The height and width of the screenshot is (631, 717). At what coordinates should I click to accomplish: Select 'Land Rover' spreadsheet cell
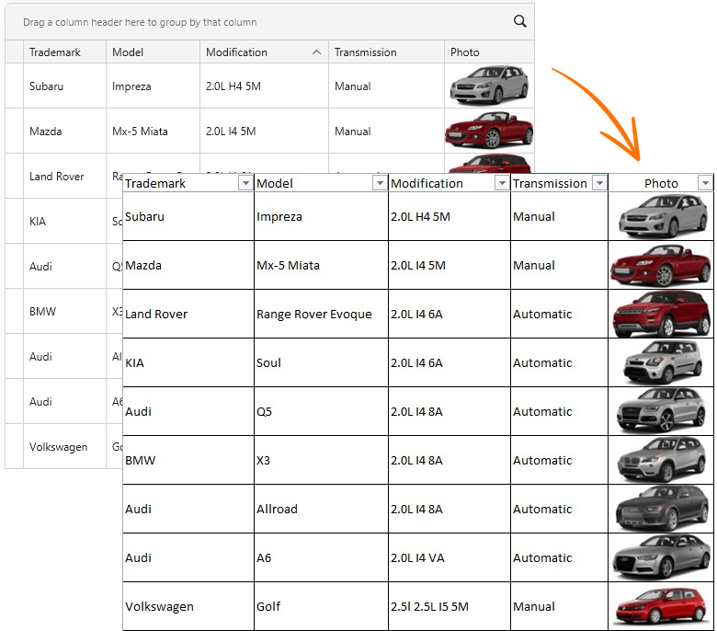pyautogui.click(x=188, y=314)
